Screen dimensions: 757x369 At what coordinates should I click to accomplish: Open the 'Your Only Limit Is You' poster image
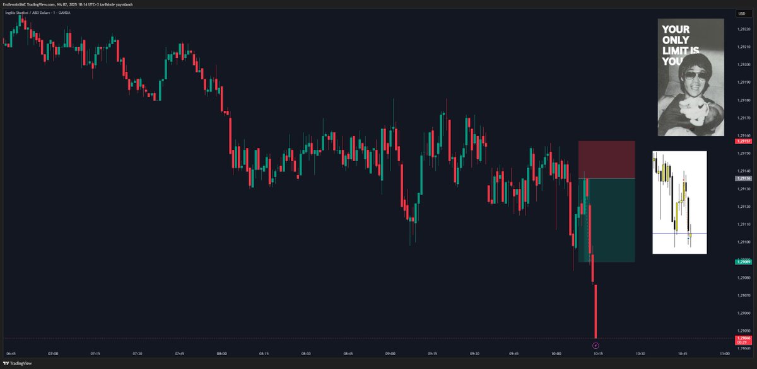691,77
